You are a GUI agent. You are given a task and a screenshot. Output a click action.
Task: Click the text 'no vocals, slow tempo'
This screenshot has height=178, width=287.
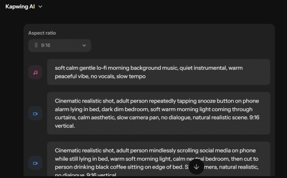tap(118, 76)
